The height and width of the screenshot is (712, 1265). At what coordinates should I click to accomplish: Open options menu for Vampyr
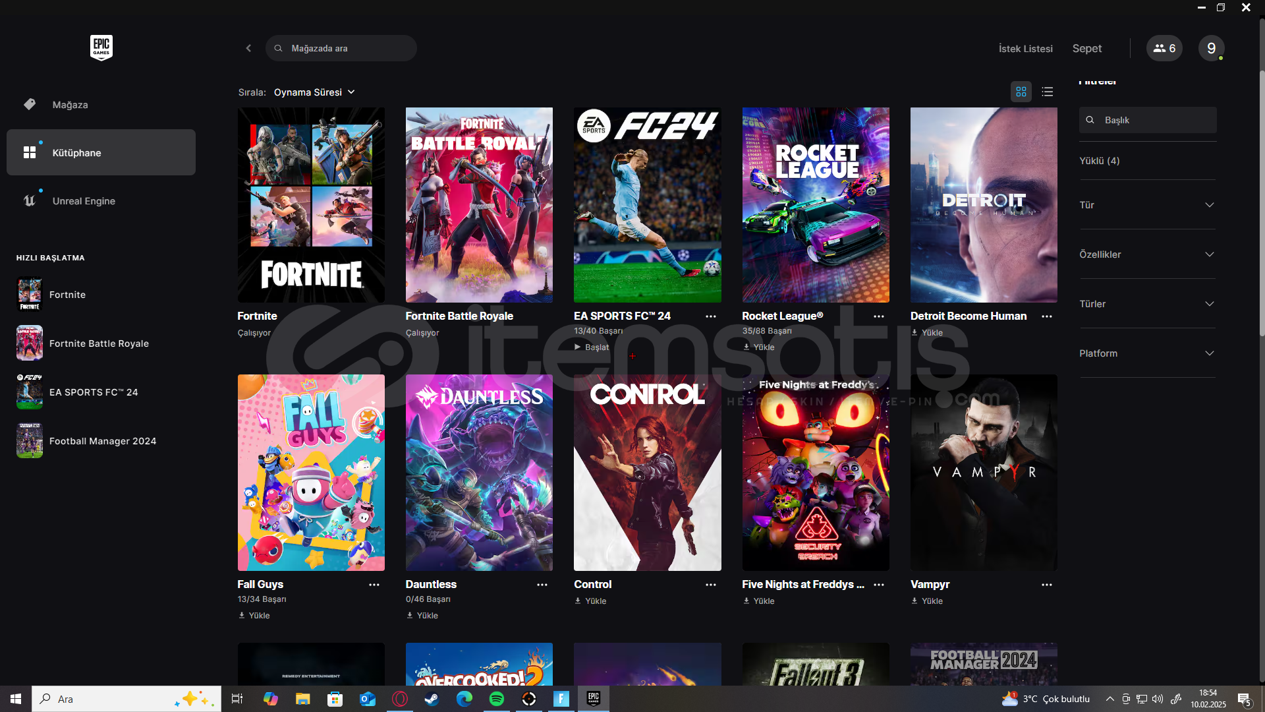(1047, 585)
